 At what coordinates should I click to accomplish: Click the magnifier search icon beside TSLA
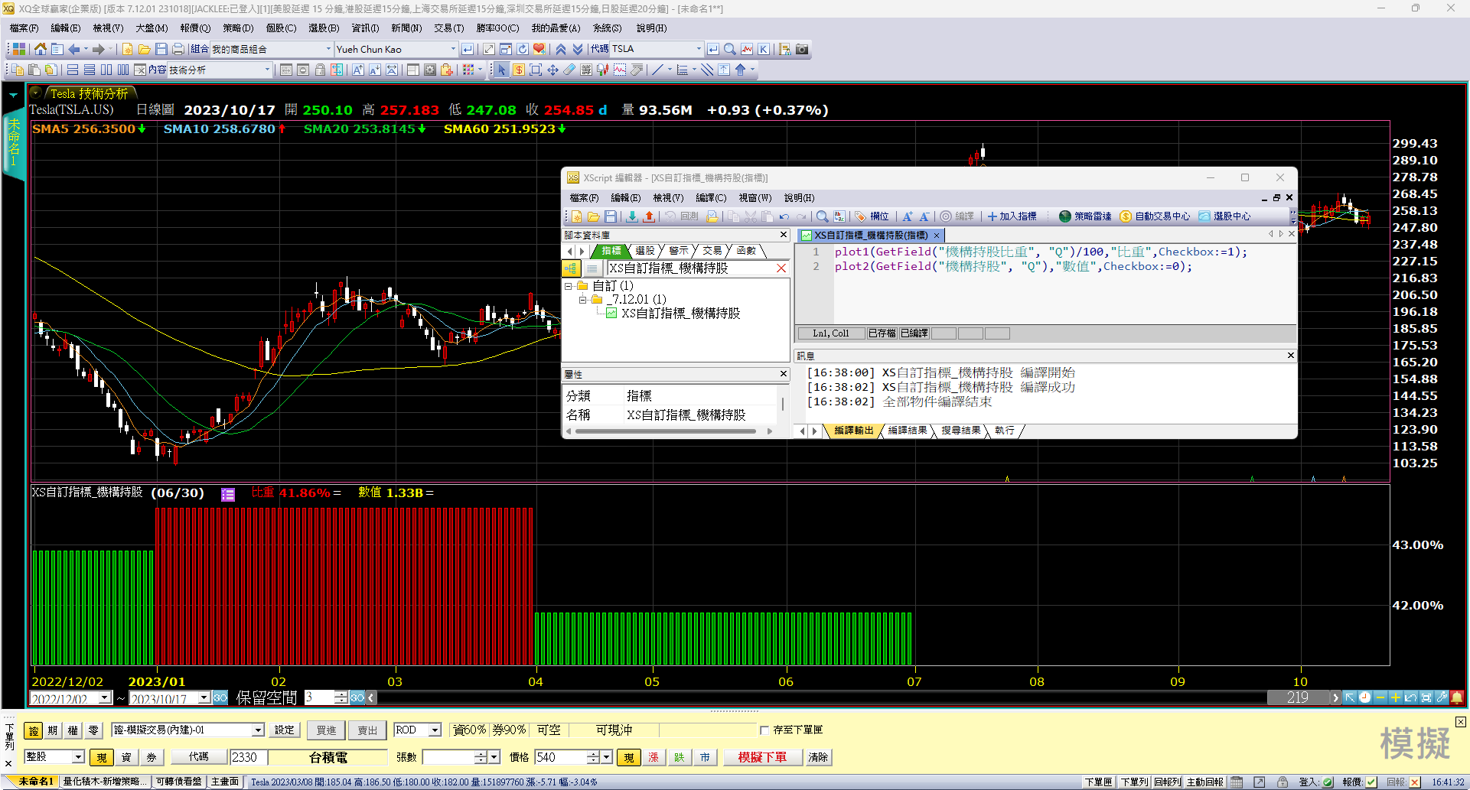(730, 49)
